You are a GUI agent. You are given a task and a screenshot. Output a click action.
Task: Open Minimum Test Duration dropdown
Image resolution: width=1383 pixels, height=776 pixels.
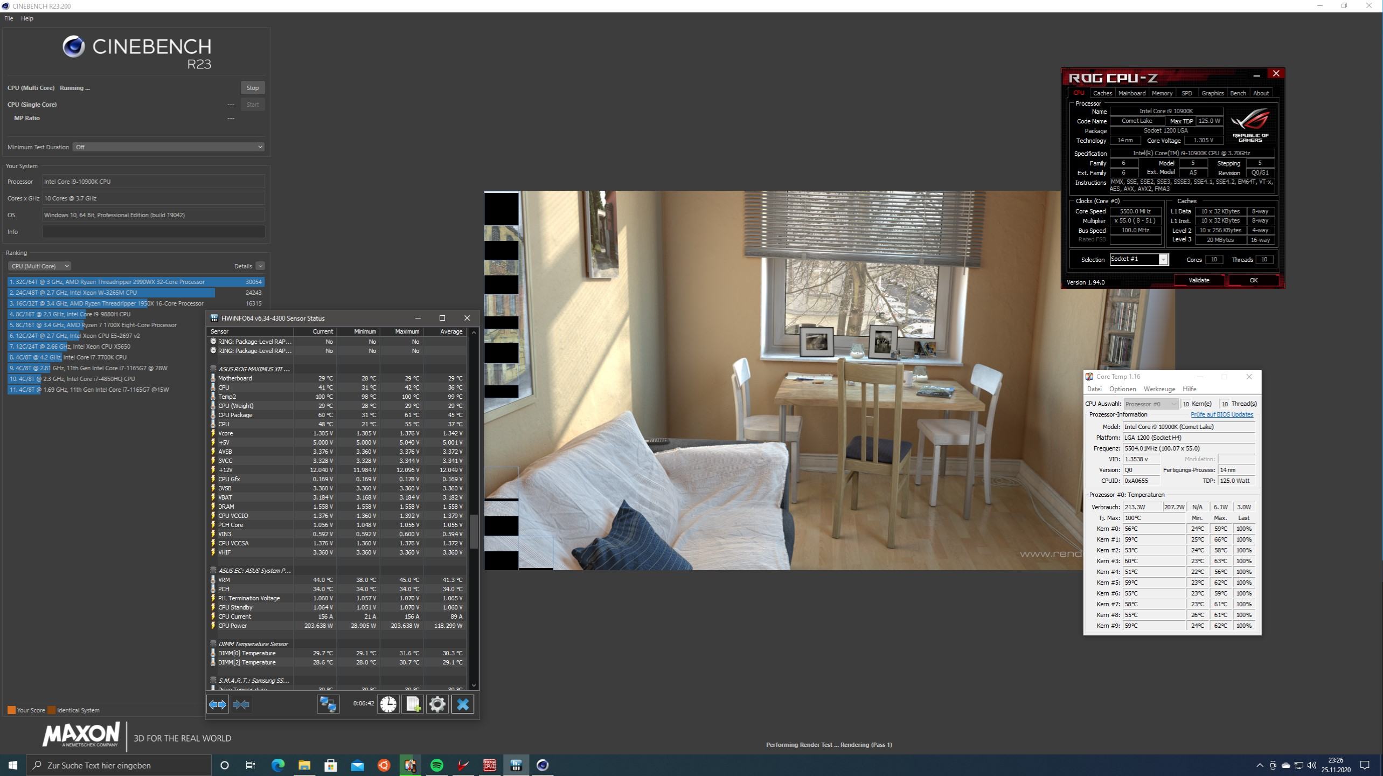pos(169,147)
